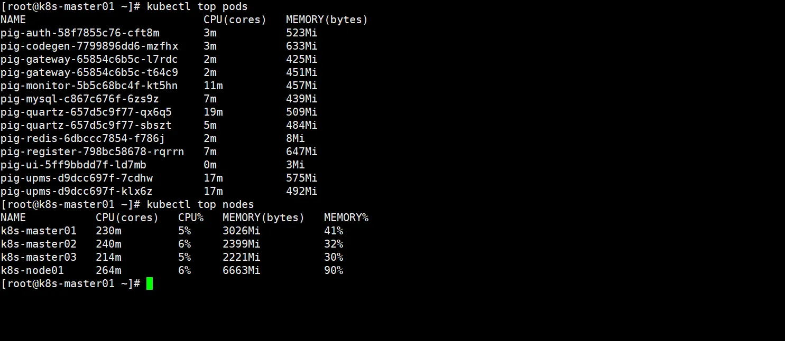
Task: Click the pig-ui-5ff9bbdd7f-ld7mb pod name
Action: pos(73,165)
